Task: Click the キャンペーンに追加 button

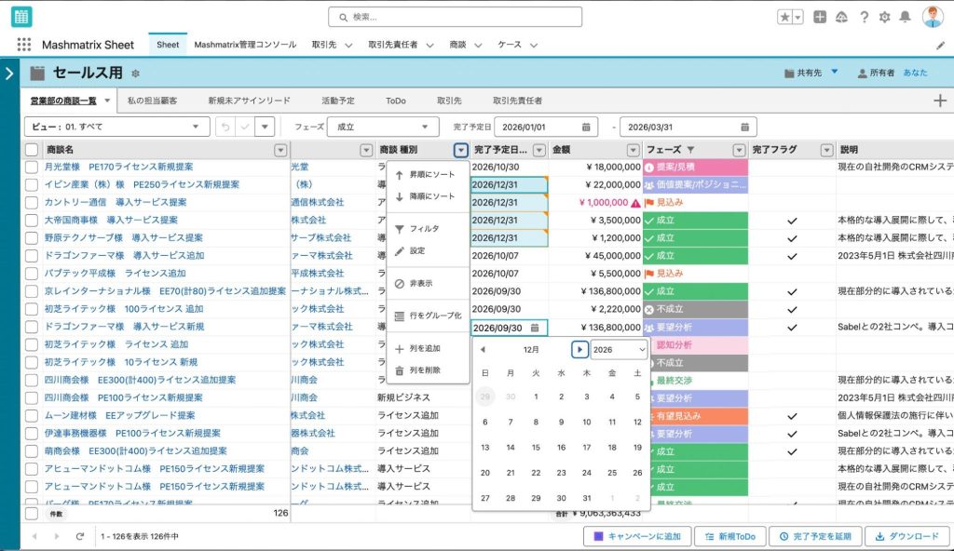Action: (x=637, y=536)
